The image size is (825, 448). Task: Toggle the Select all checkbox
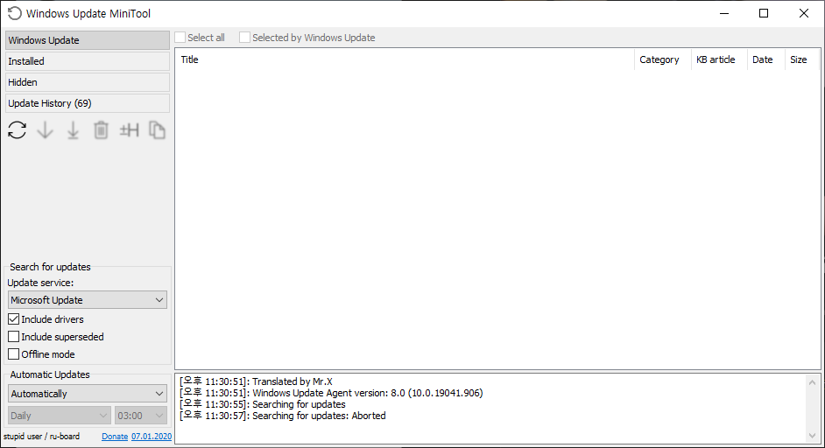tap(180, 38)
